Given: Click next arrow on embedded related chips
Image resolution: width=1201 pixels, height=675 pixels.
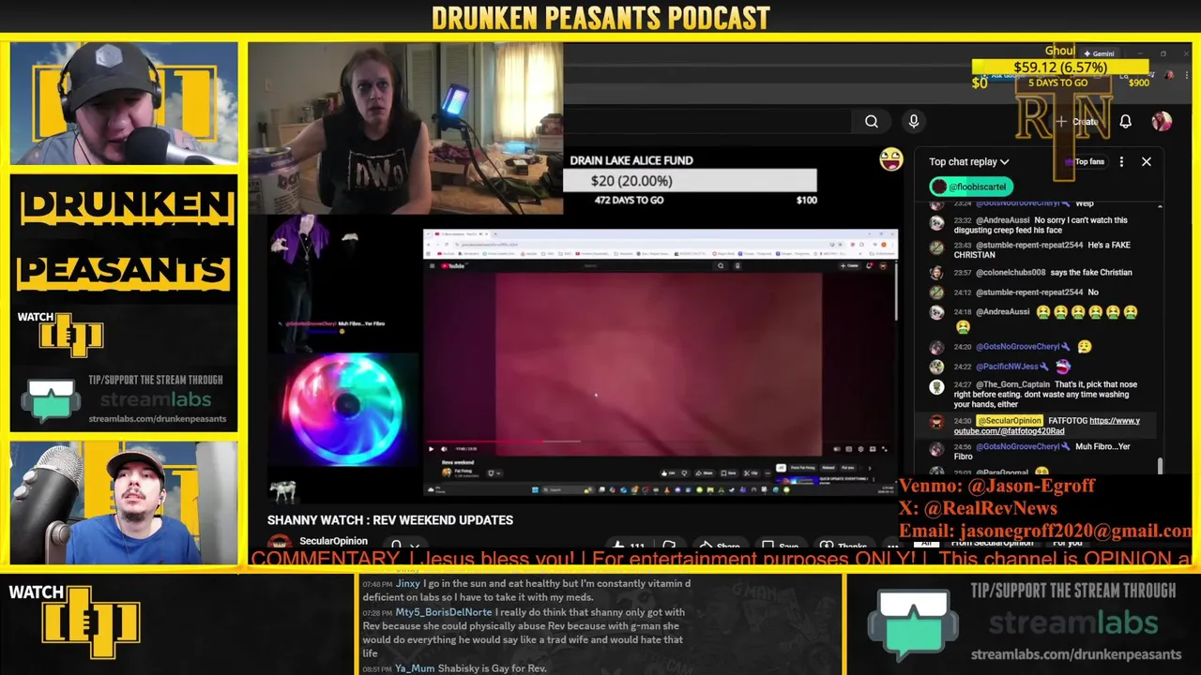Looking at the screenshot, I should [870, 468].
